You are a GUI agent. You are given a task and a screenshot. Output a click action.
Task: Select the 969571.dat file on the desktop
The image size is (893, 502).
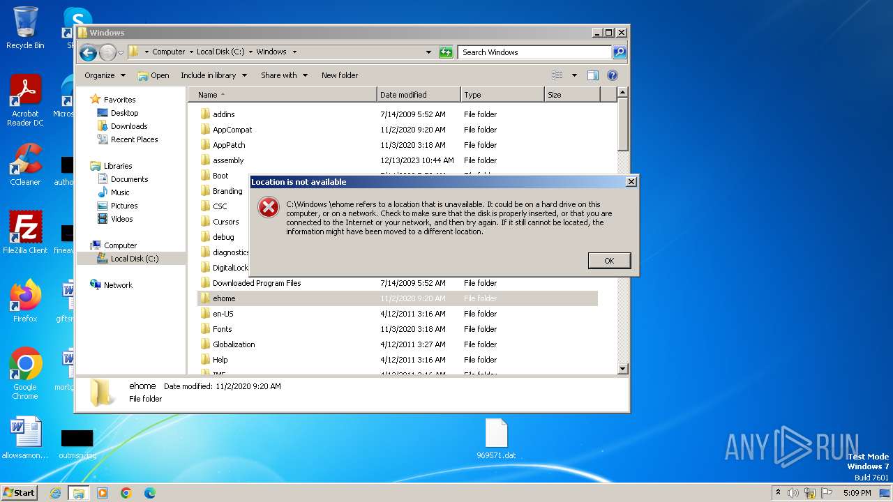[496, 439]
